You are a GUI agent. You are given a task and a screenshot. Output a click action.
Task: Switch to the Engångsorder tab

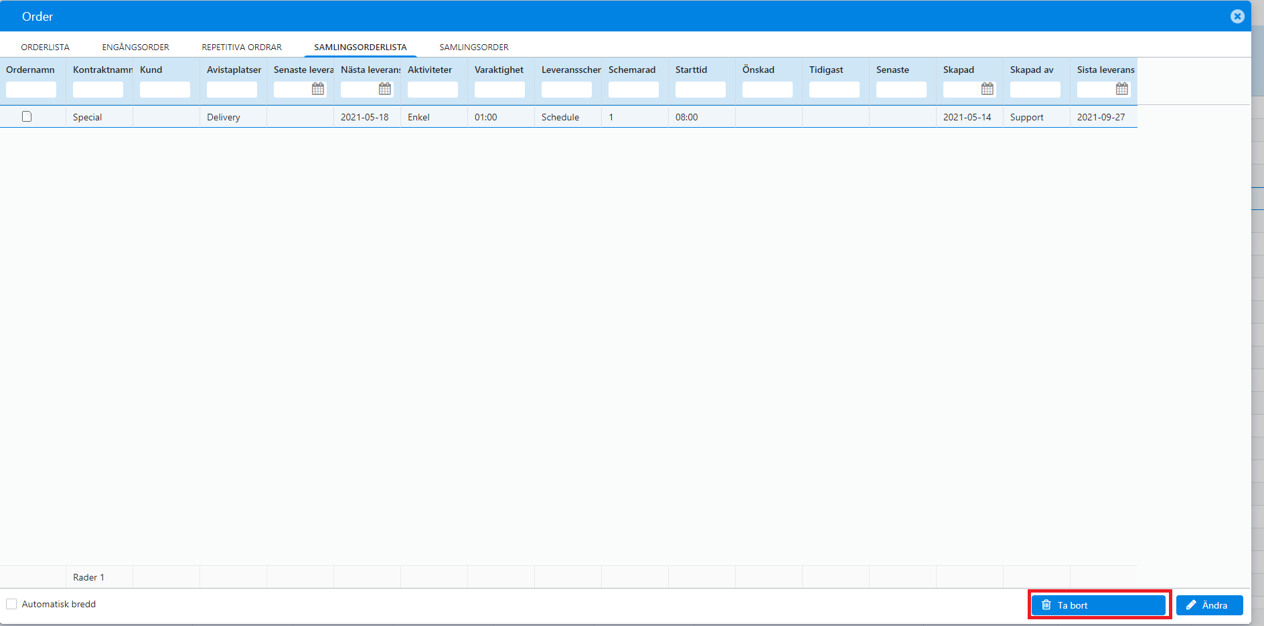(x=135, y=47)
